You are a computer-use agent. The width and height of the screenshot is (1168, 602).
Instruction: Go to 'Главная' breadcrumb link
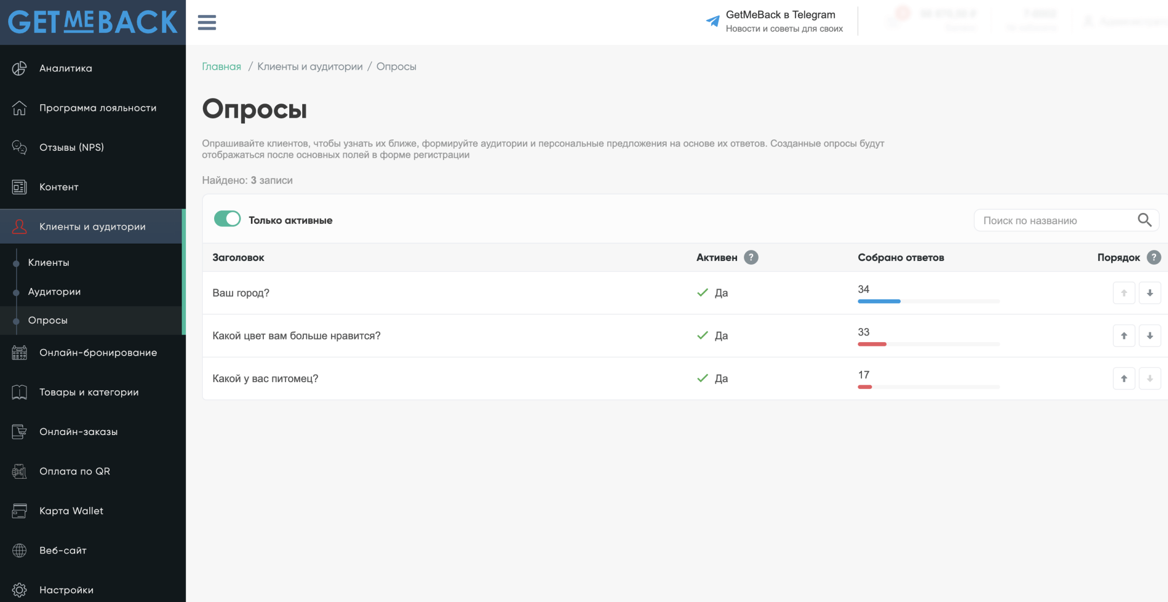point(221,66)
